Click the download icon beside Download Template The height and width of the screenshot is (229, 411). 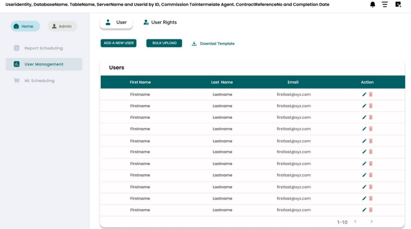coord(194,44)
